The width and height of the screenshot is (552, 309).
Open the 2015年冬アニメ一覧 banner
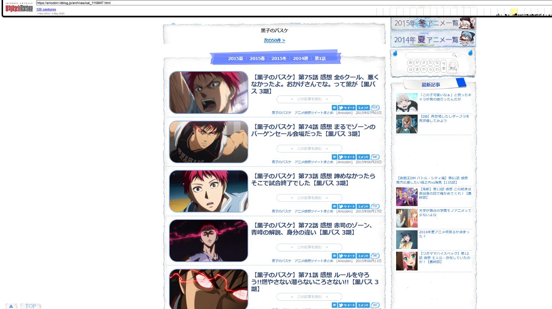pyautogui.click(x=433, y=23)
